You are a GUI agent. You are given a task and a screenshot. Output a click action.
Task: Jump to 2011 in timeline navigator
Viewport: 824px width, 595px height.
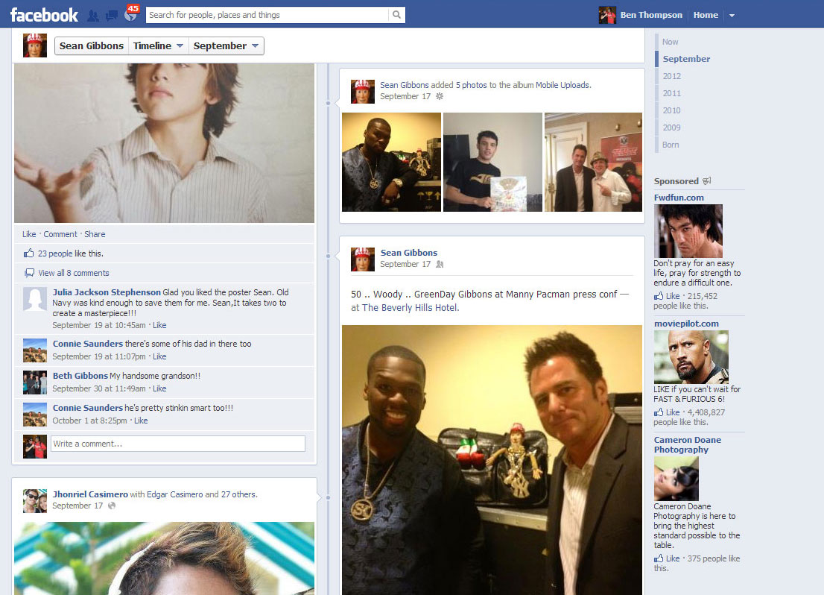click(671, 93)
